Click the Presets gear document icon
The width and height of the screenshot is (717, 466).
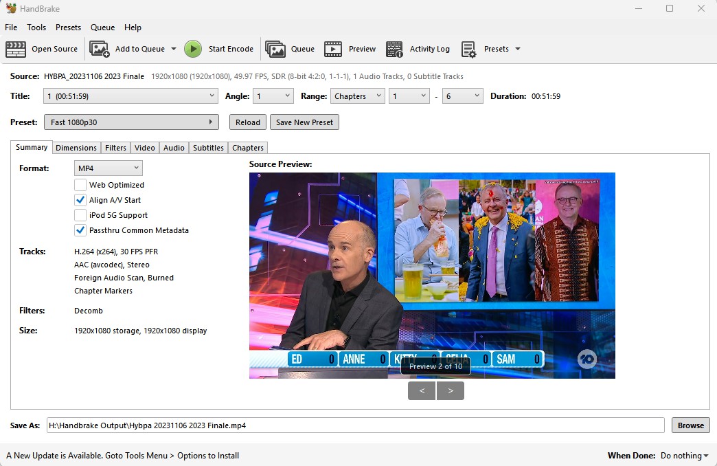tap(468, 49)
